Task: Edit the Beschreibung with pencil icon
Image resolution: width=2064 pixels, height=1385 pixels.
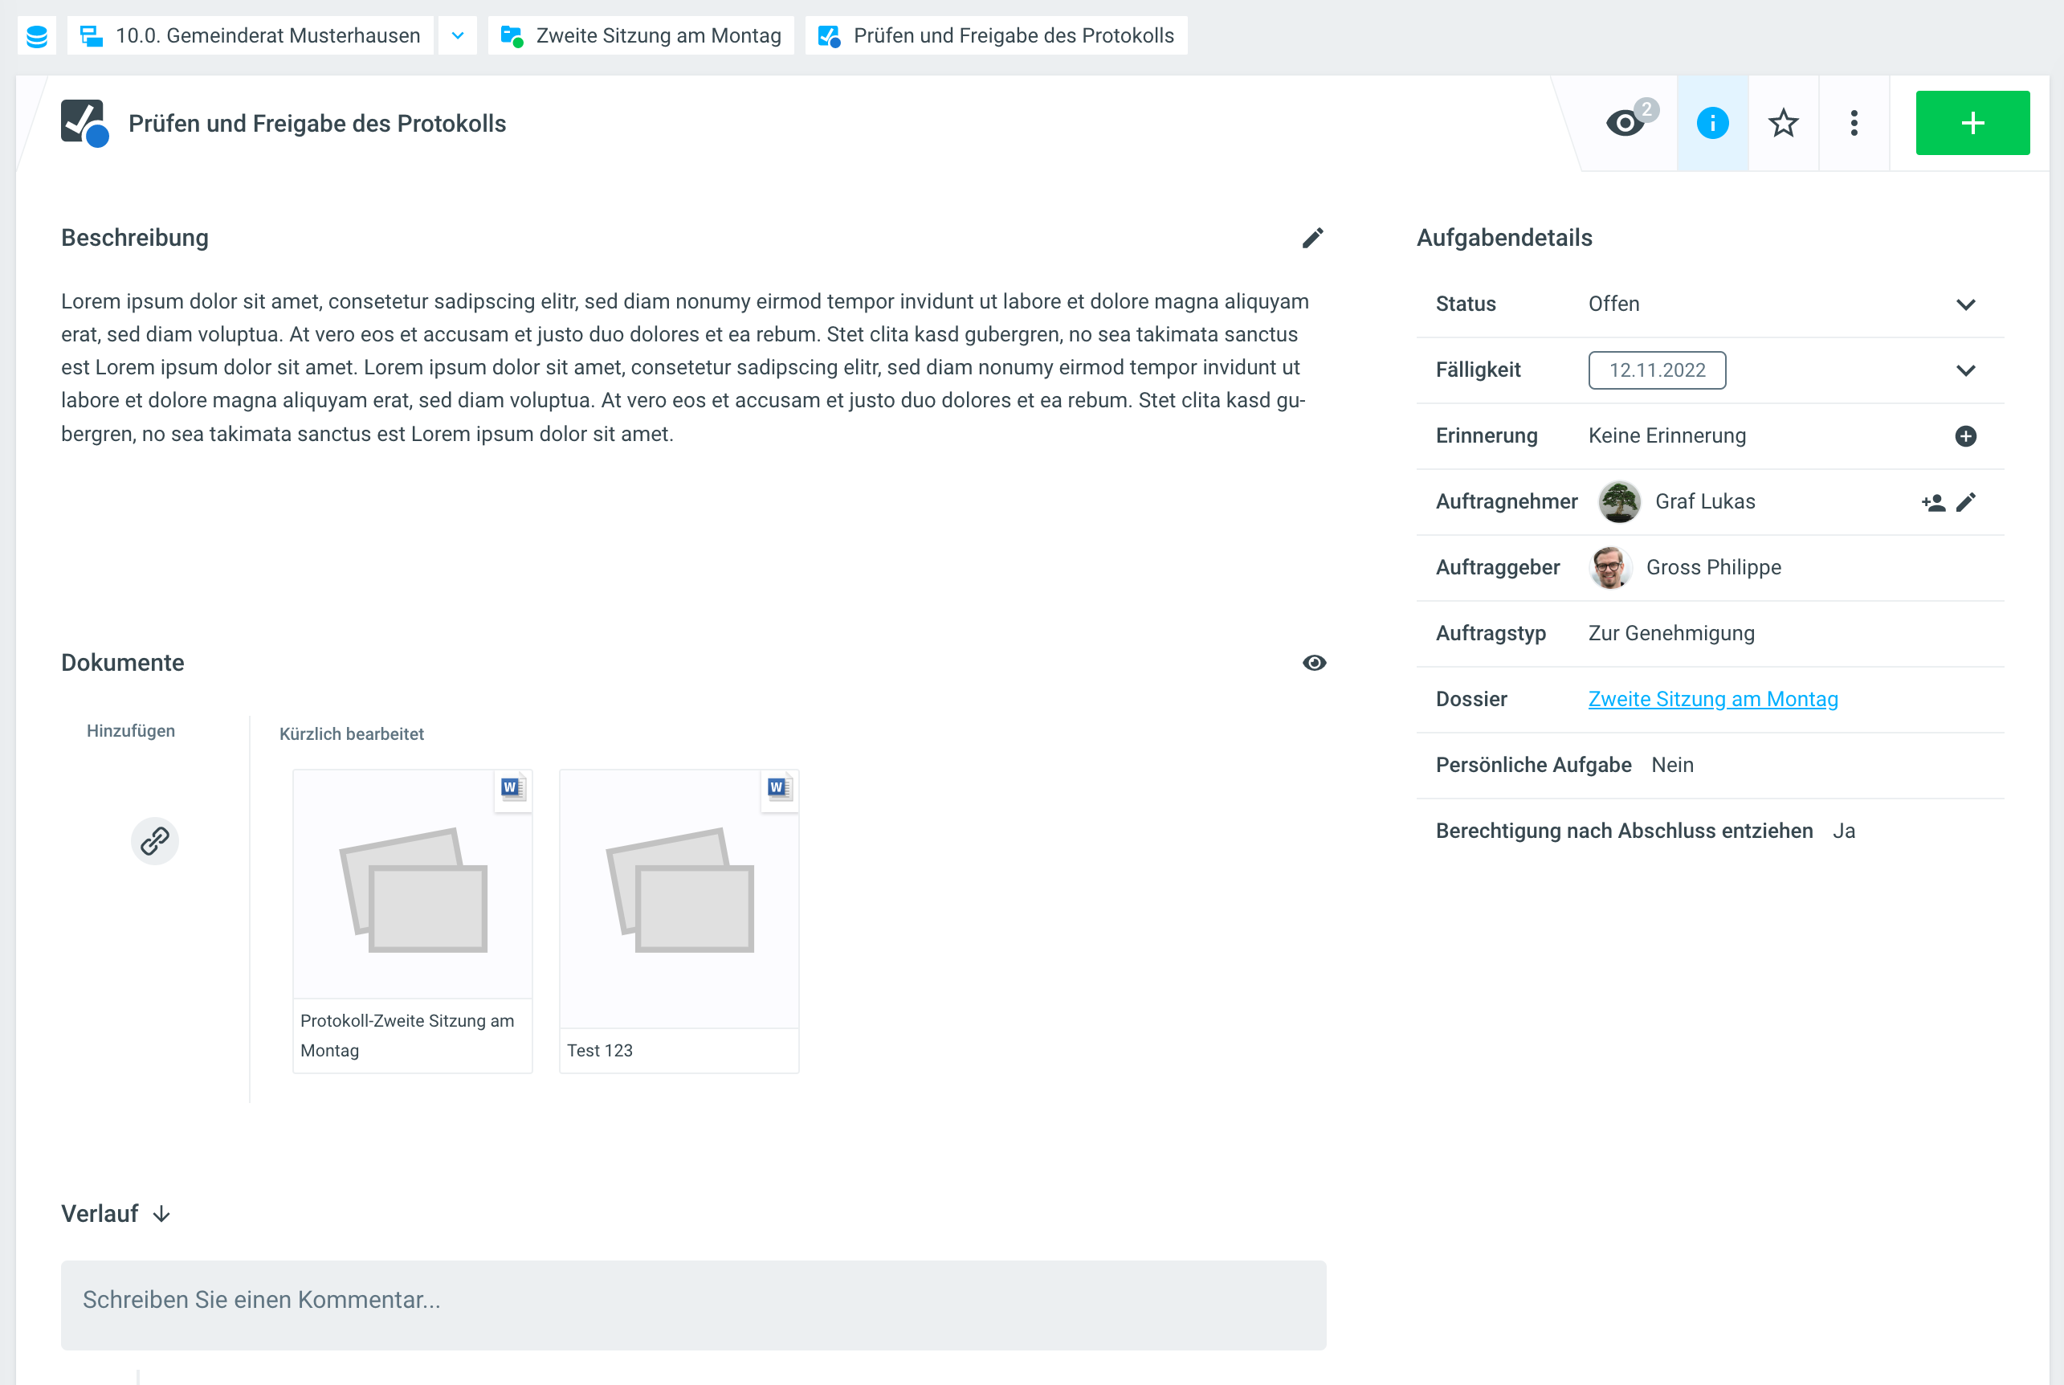Action: coord(1313,238)
